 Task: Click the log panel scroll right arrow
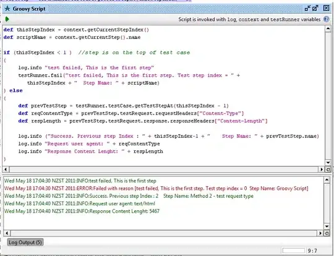point(320,233)
